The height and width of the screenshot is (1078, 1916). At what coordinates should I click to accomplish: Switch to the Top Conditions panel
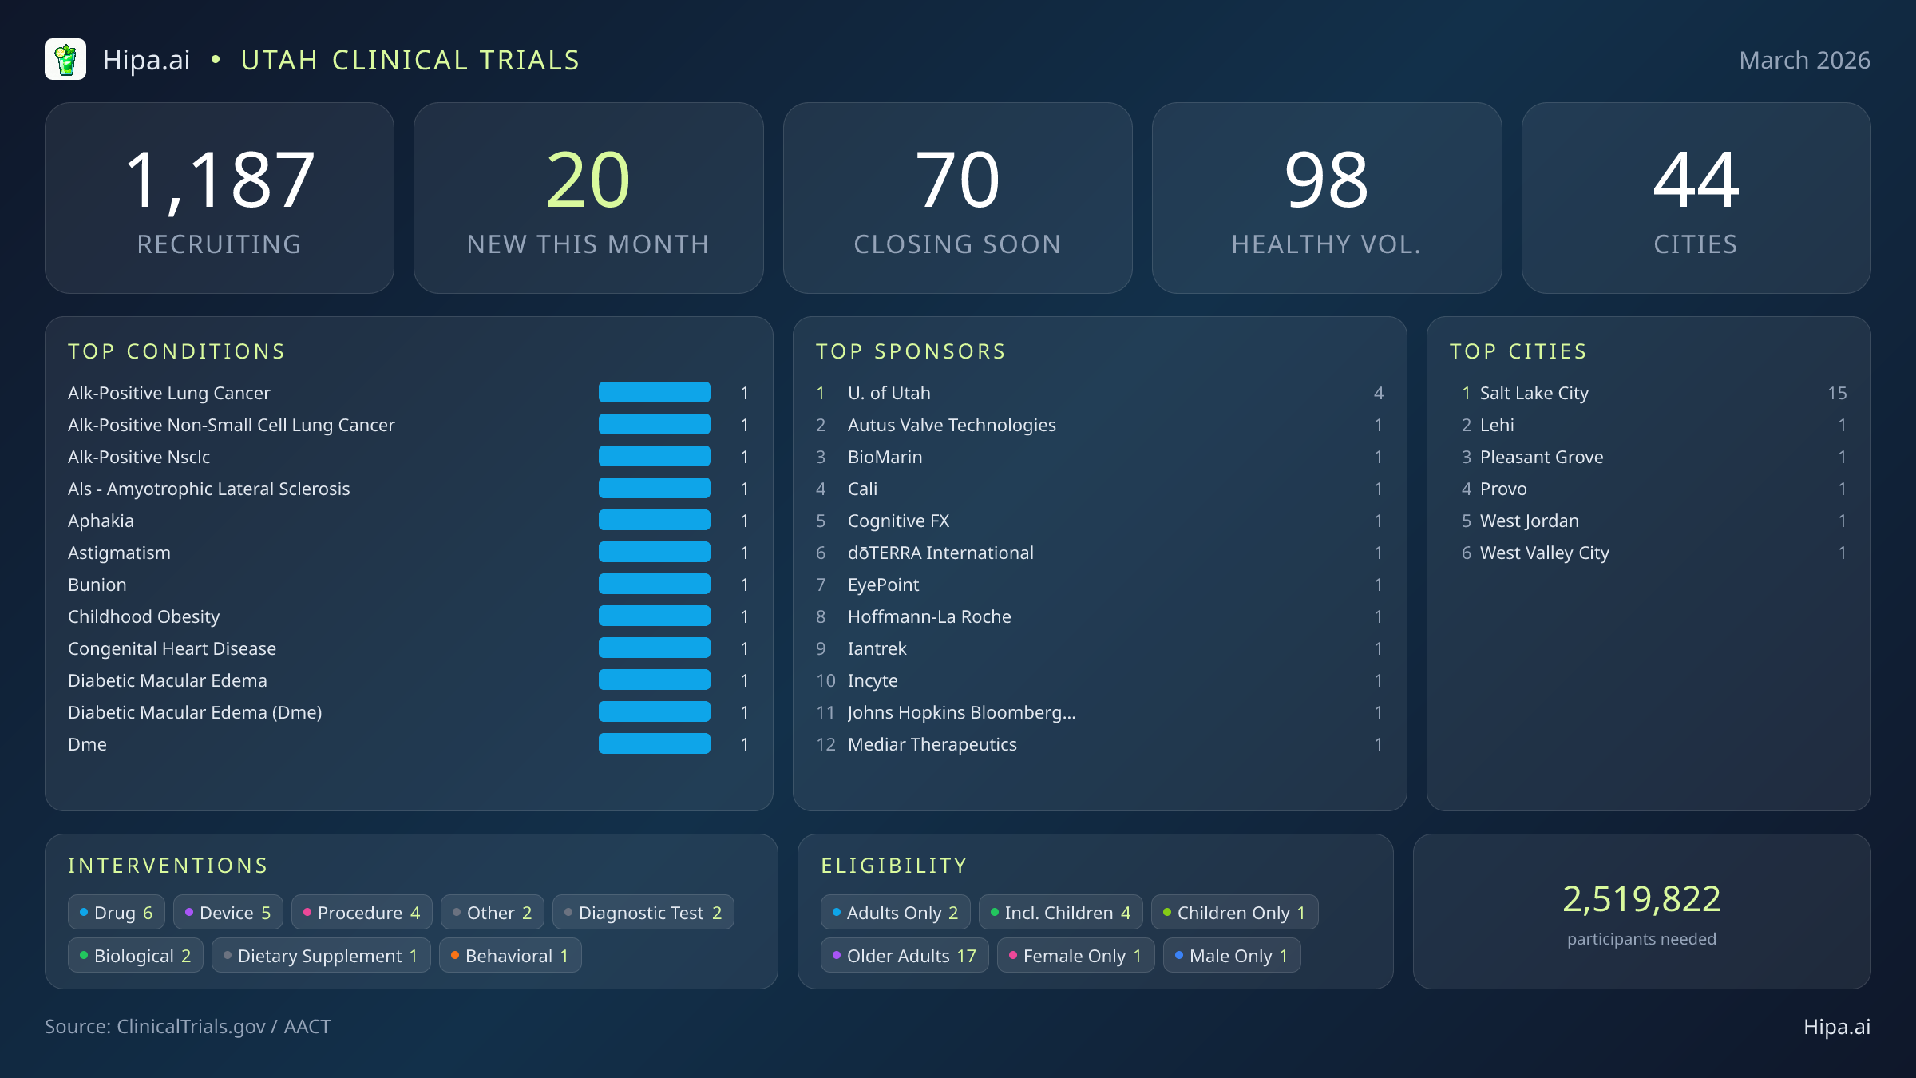(176, 351)
